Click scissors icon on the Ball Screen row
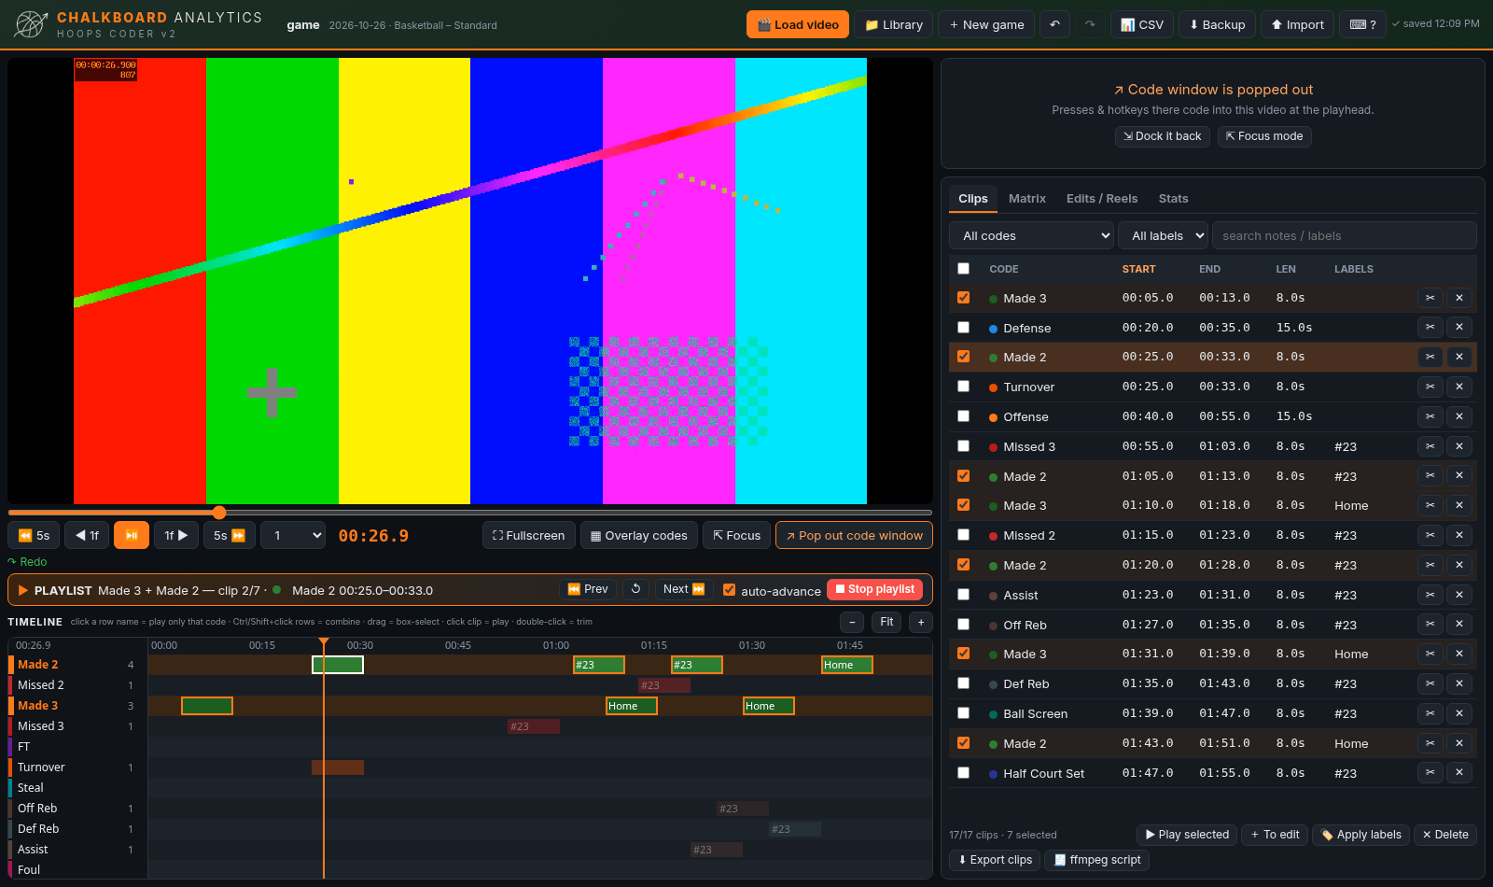 (1430, 713)
